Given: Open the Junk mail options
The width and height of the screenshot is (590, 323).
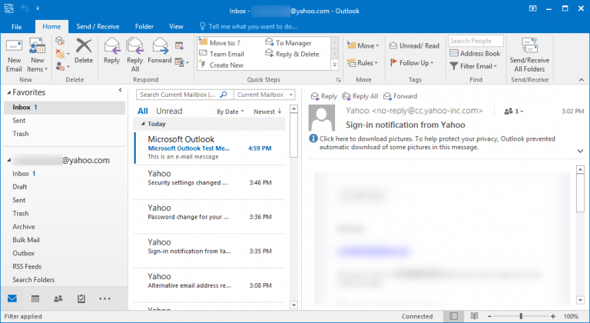Looking at the screenshot, I should click(x=62, y=67).
